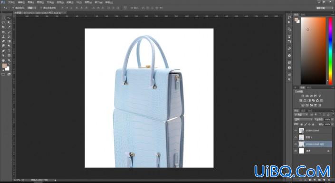Viewport: 335px width, 183px height.
Task: Open the 滤镜 (Filter) menu
Action: point(70,2)
